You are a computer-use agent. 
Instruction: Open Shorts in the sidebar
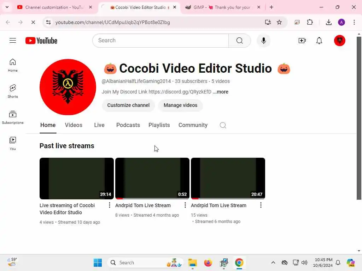pyautogui.click(x=13, y=91)
